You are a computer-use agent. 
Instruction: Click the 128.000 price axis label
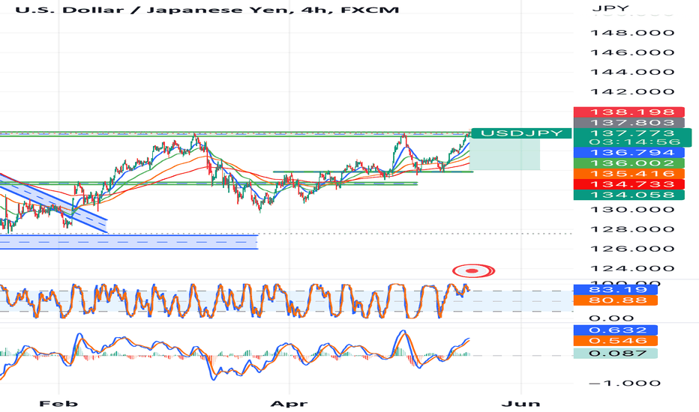(x=631, y=229)
